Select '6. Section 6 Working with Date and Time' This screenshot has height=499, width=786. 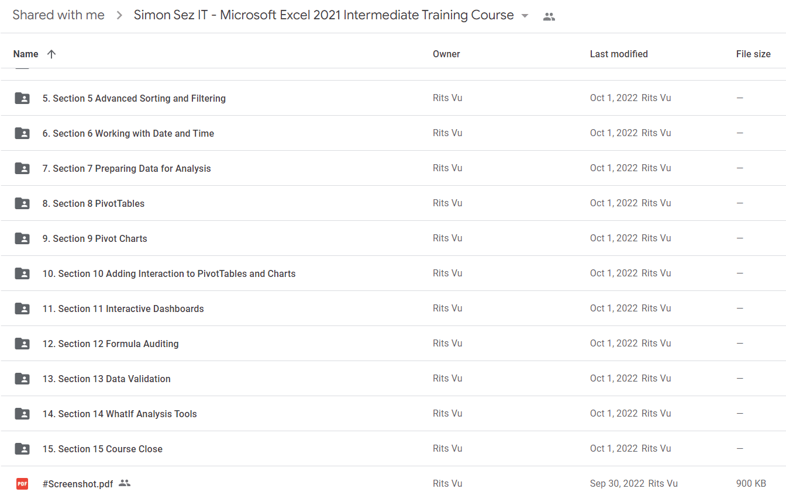(x=128, y=133)
